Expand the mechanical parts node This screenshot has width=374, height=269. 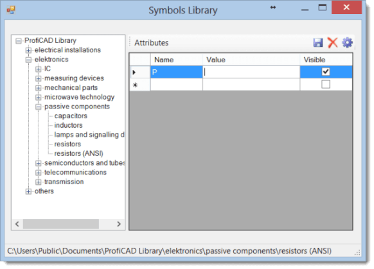point(38,88)
